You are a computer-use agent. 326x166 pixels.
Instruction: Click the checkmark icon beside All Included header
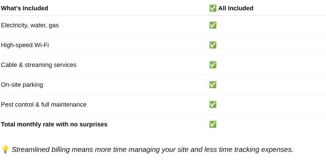213,8
